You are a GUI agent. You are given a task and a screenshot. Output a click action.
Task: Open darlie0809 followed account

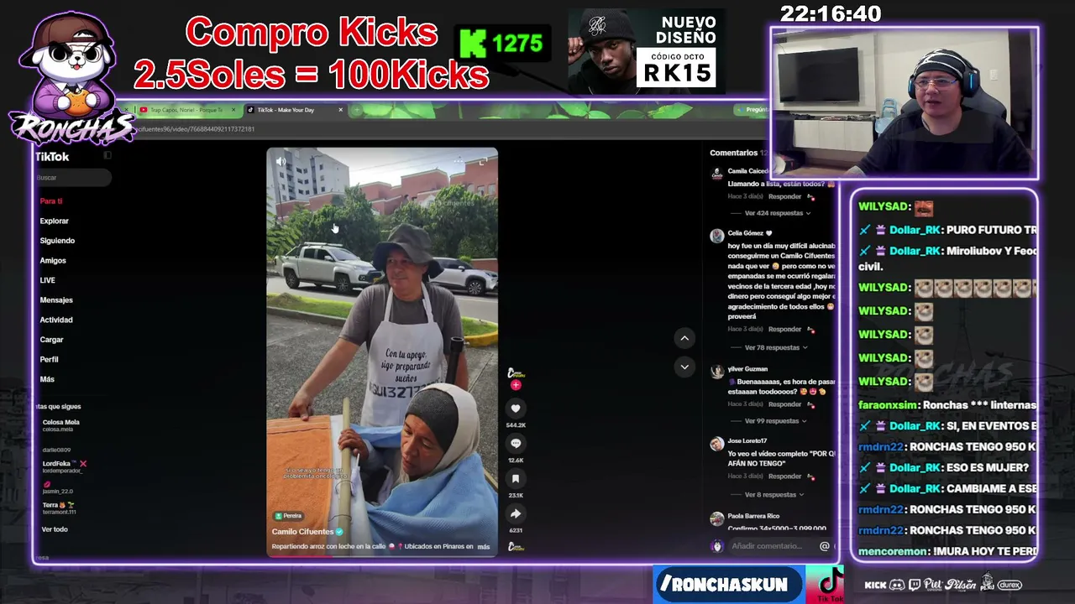click(57, 450)
